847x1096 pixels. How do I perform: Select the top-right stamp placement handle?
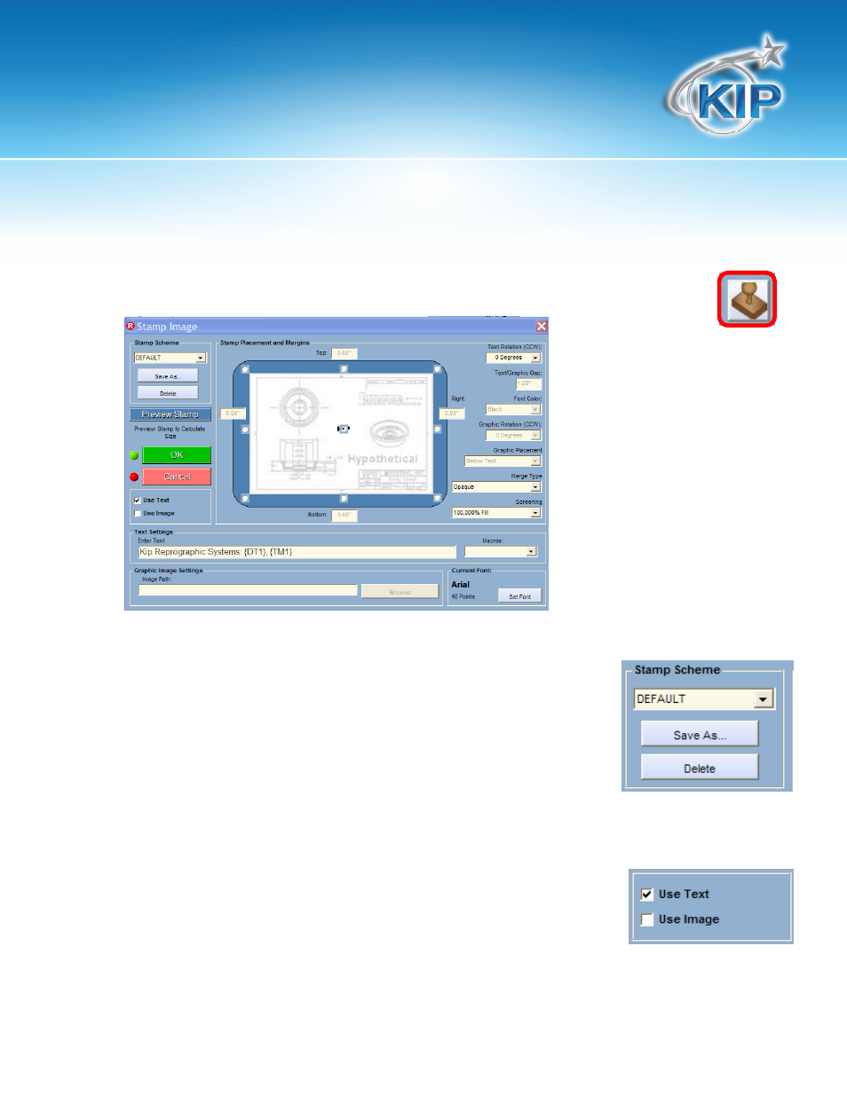(437, 368)
